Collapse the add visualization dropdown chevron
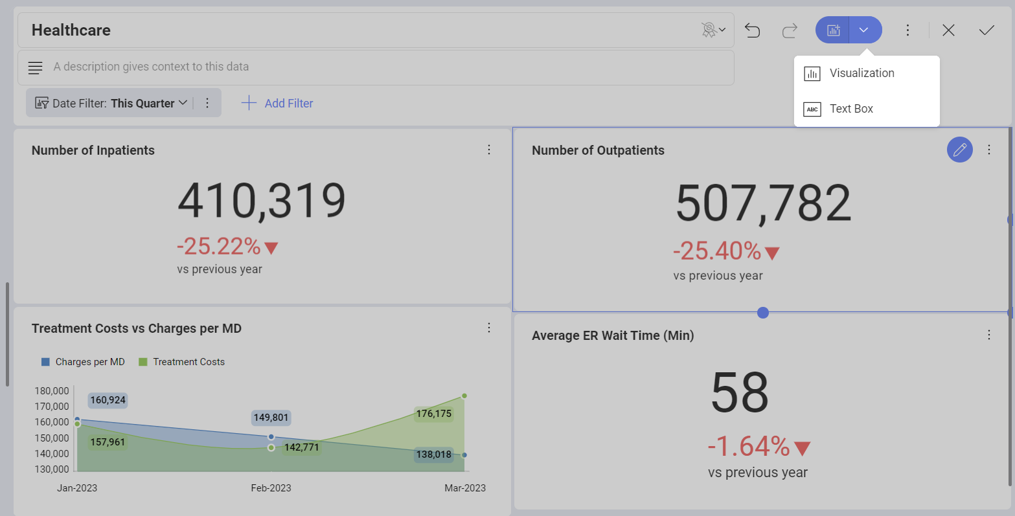1015x516 pixels. (x=865, y=30)
